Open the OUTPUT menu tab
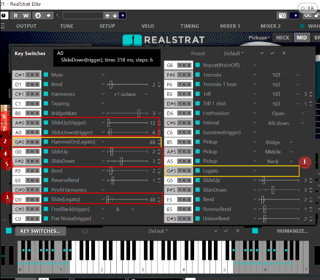 (x=26, y=26)
